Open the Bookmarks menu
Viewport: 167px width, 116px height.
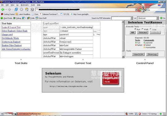coord(25,5)
